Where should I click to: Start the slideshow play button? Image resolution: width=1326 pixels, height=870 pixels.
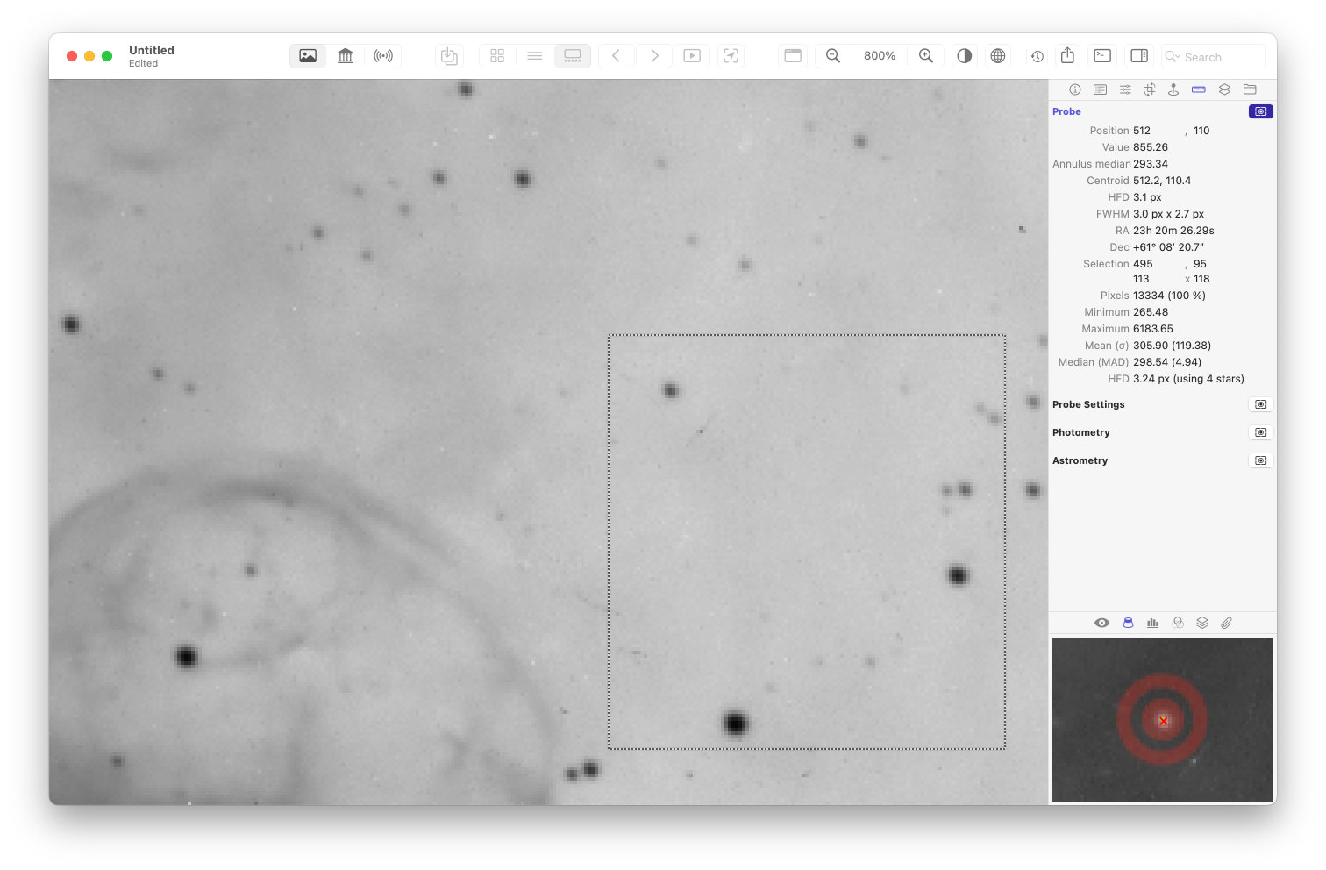point(692,56)
